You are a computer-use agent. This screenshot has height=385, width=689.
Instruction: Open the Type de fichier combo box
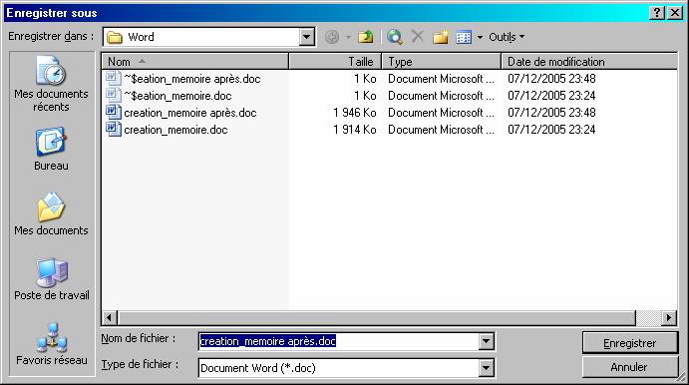tap(346, 368)
